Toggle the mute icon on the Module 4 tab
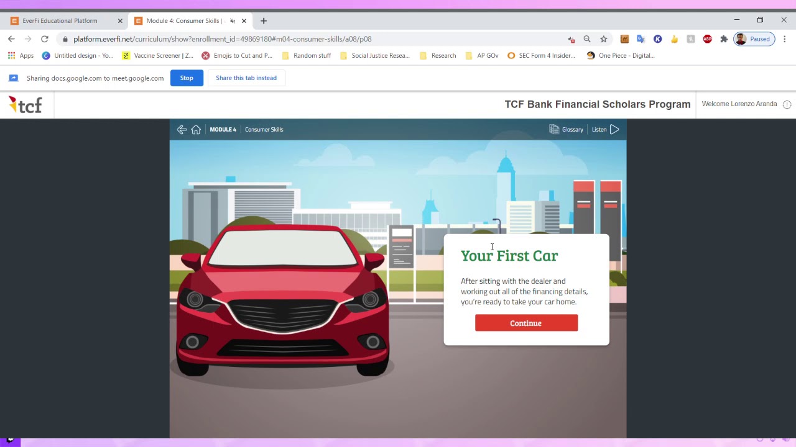 [x=232, y=20]
